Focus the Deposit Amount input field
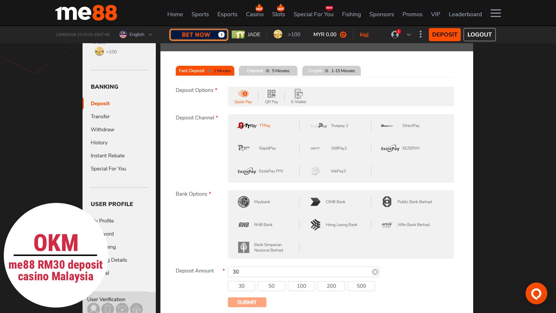 pos(303,272)
